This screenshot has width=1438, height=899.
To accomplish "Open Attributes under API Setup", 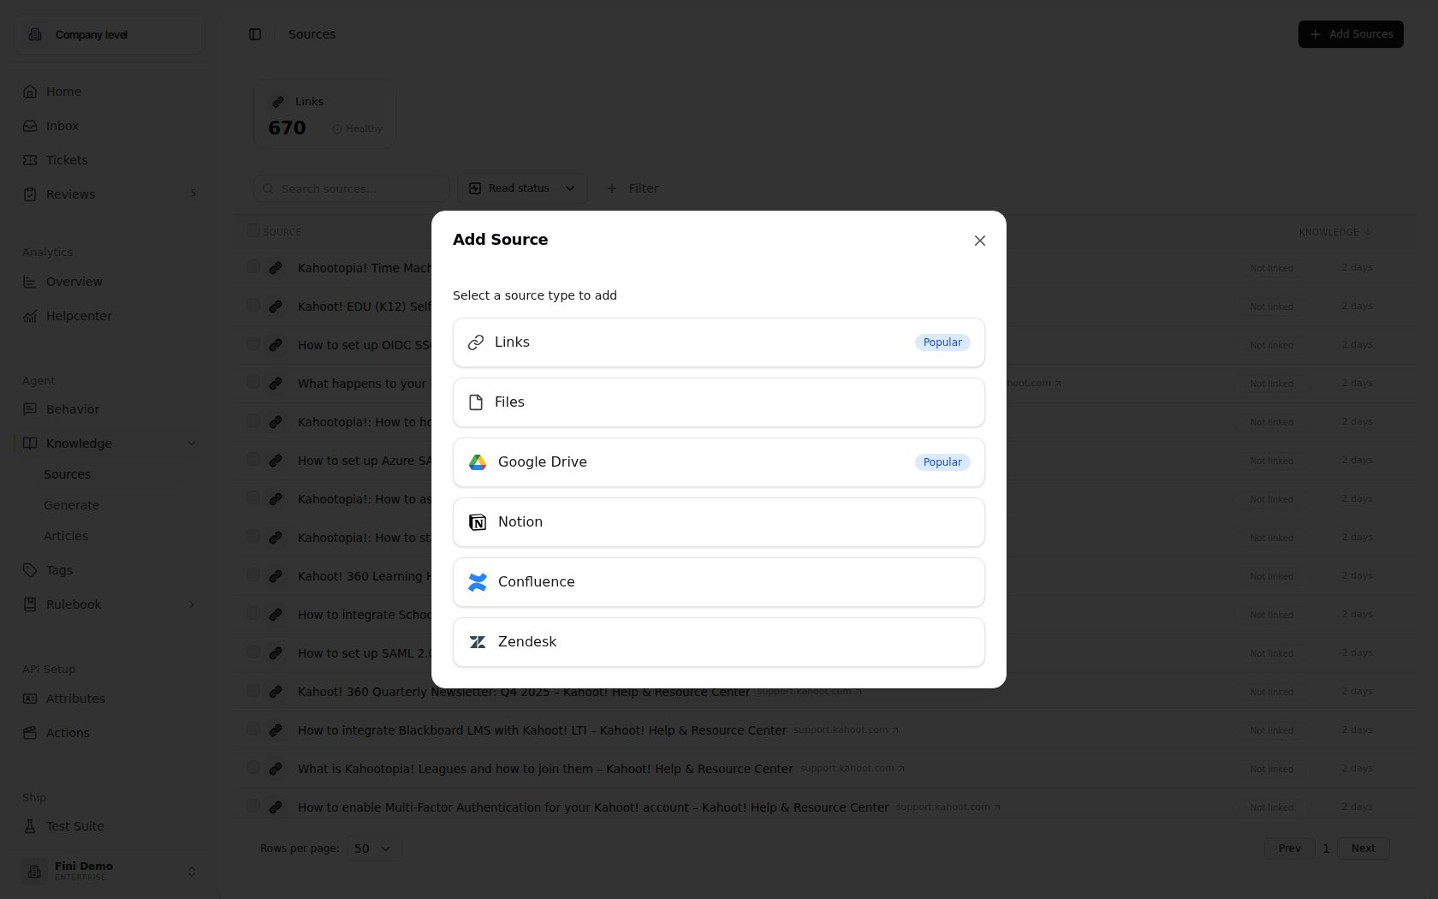I will click(110, 699).
